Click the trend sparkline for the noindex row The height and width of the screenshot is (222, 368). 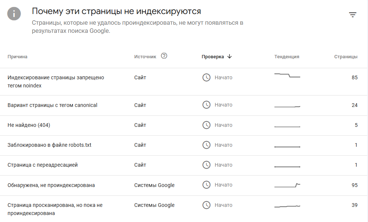[287, 76]
